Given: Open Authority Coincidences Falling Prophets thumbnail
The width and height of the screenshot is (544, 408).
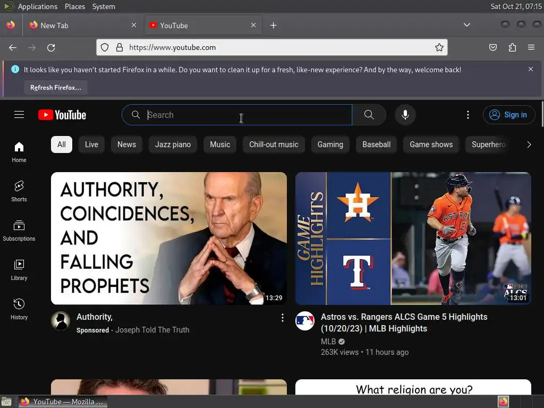Looking at the screenshot, I should click(x=169, y=239).
